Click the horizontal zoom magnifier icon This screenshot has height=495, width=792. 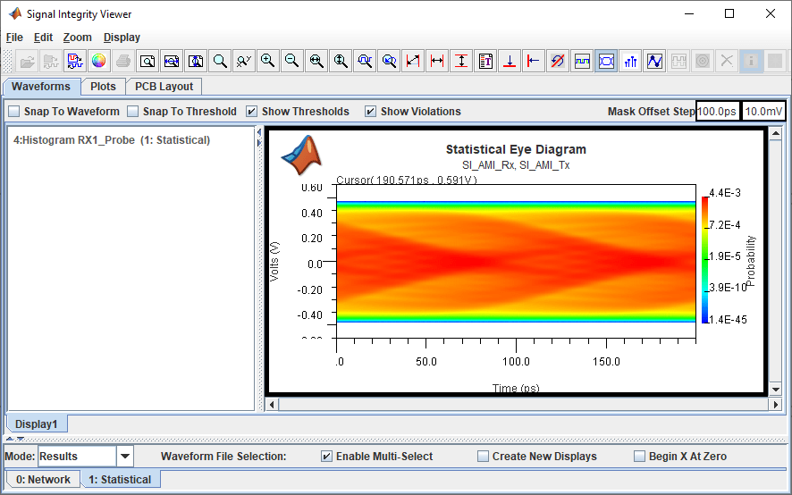pos(316,61)
